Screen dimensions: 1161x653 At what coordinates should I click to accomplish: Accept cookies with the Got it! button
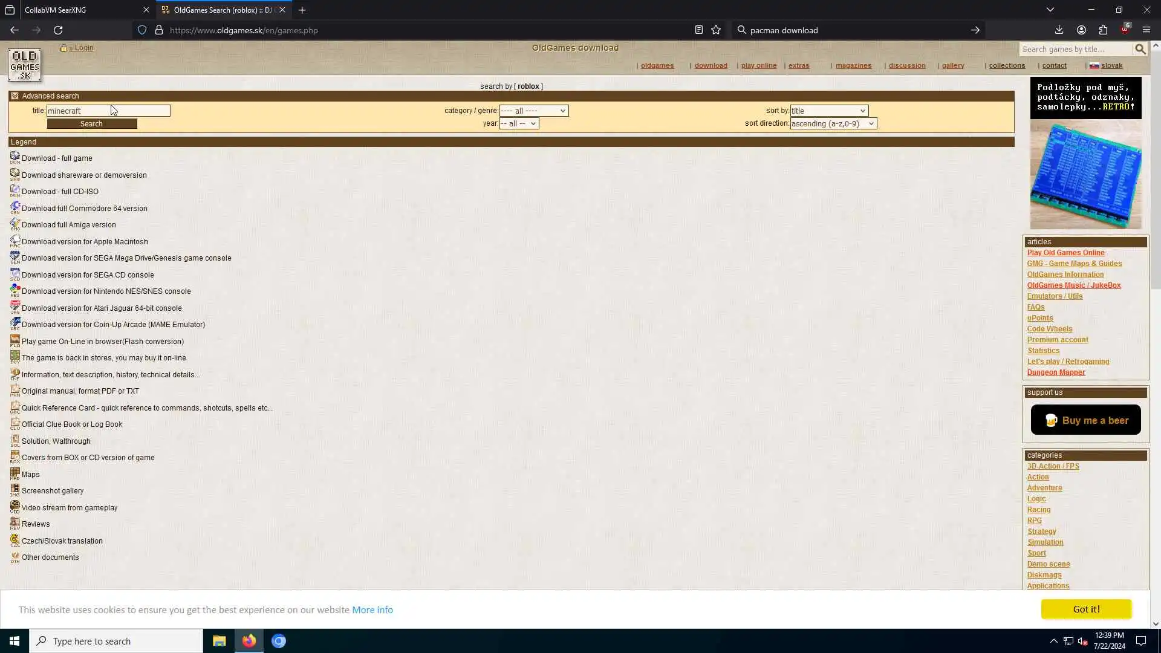(1085, 609)
